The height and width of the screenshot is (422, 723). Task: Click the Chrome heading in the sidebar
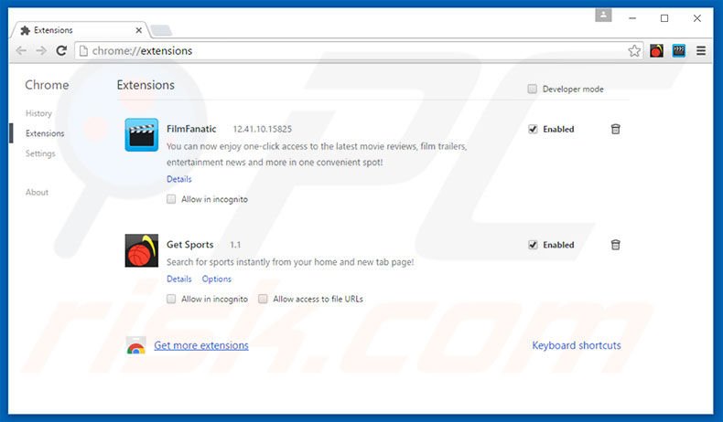[47, 85]
